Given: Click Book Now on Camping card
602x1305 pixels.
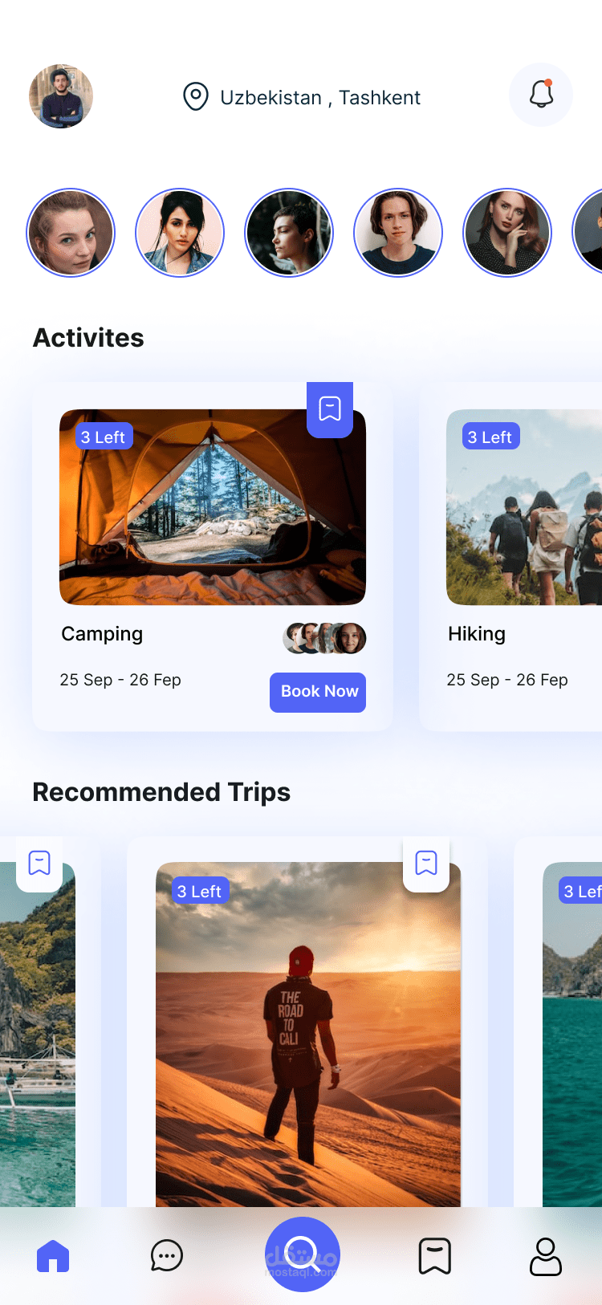Looking at the screenshot, I should point(318,692).
